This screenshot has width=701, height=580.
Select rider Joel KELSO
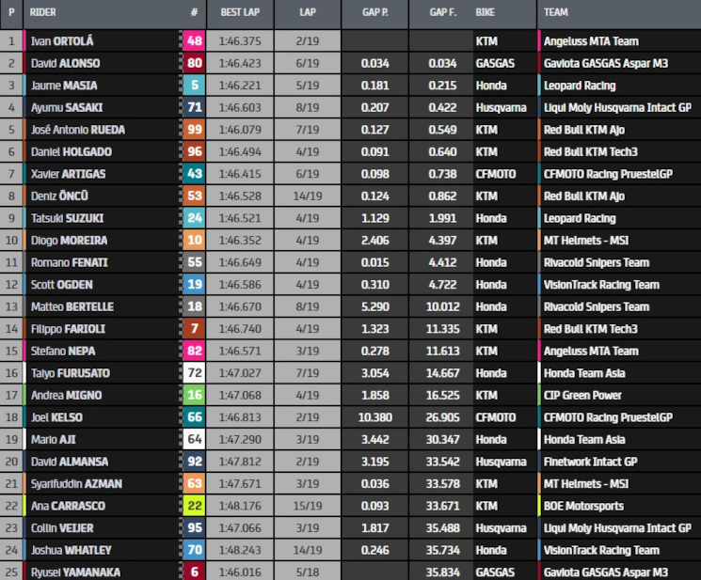56,417
